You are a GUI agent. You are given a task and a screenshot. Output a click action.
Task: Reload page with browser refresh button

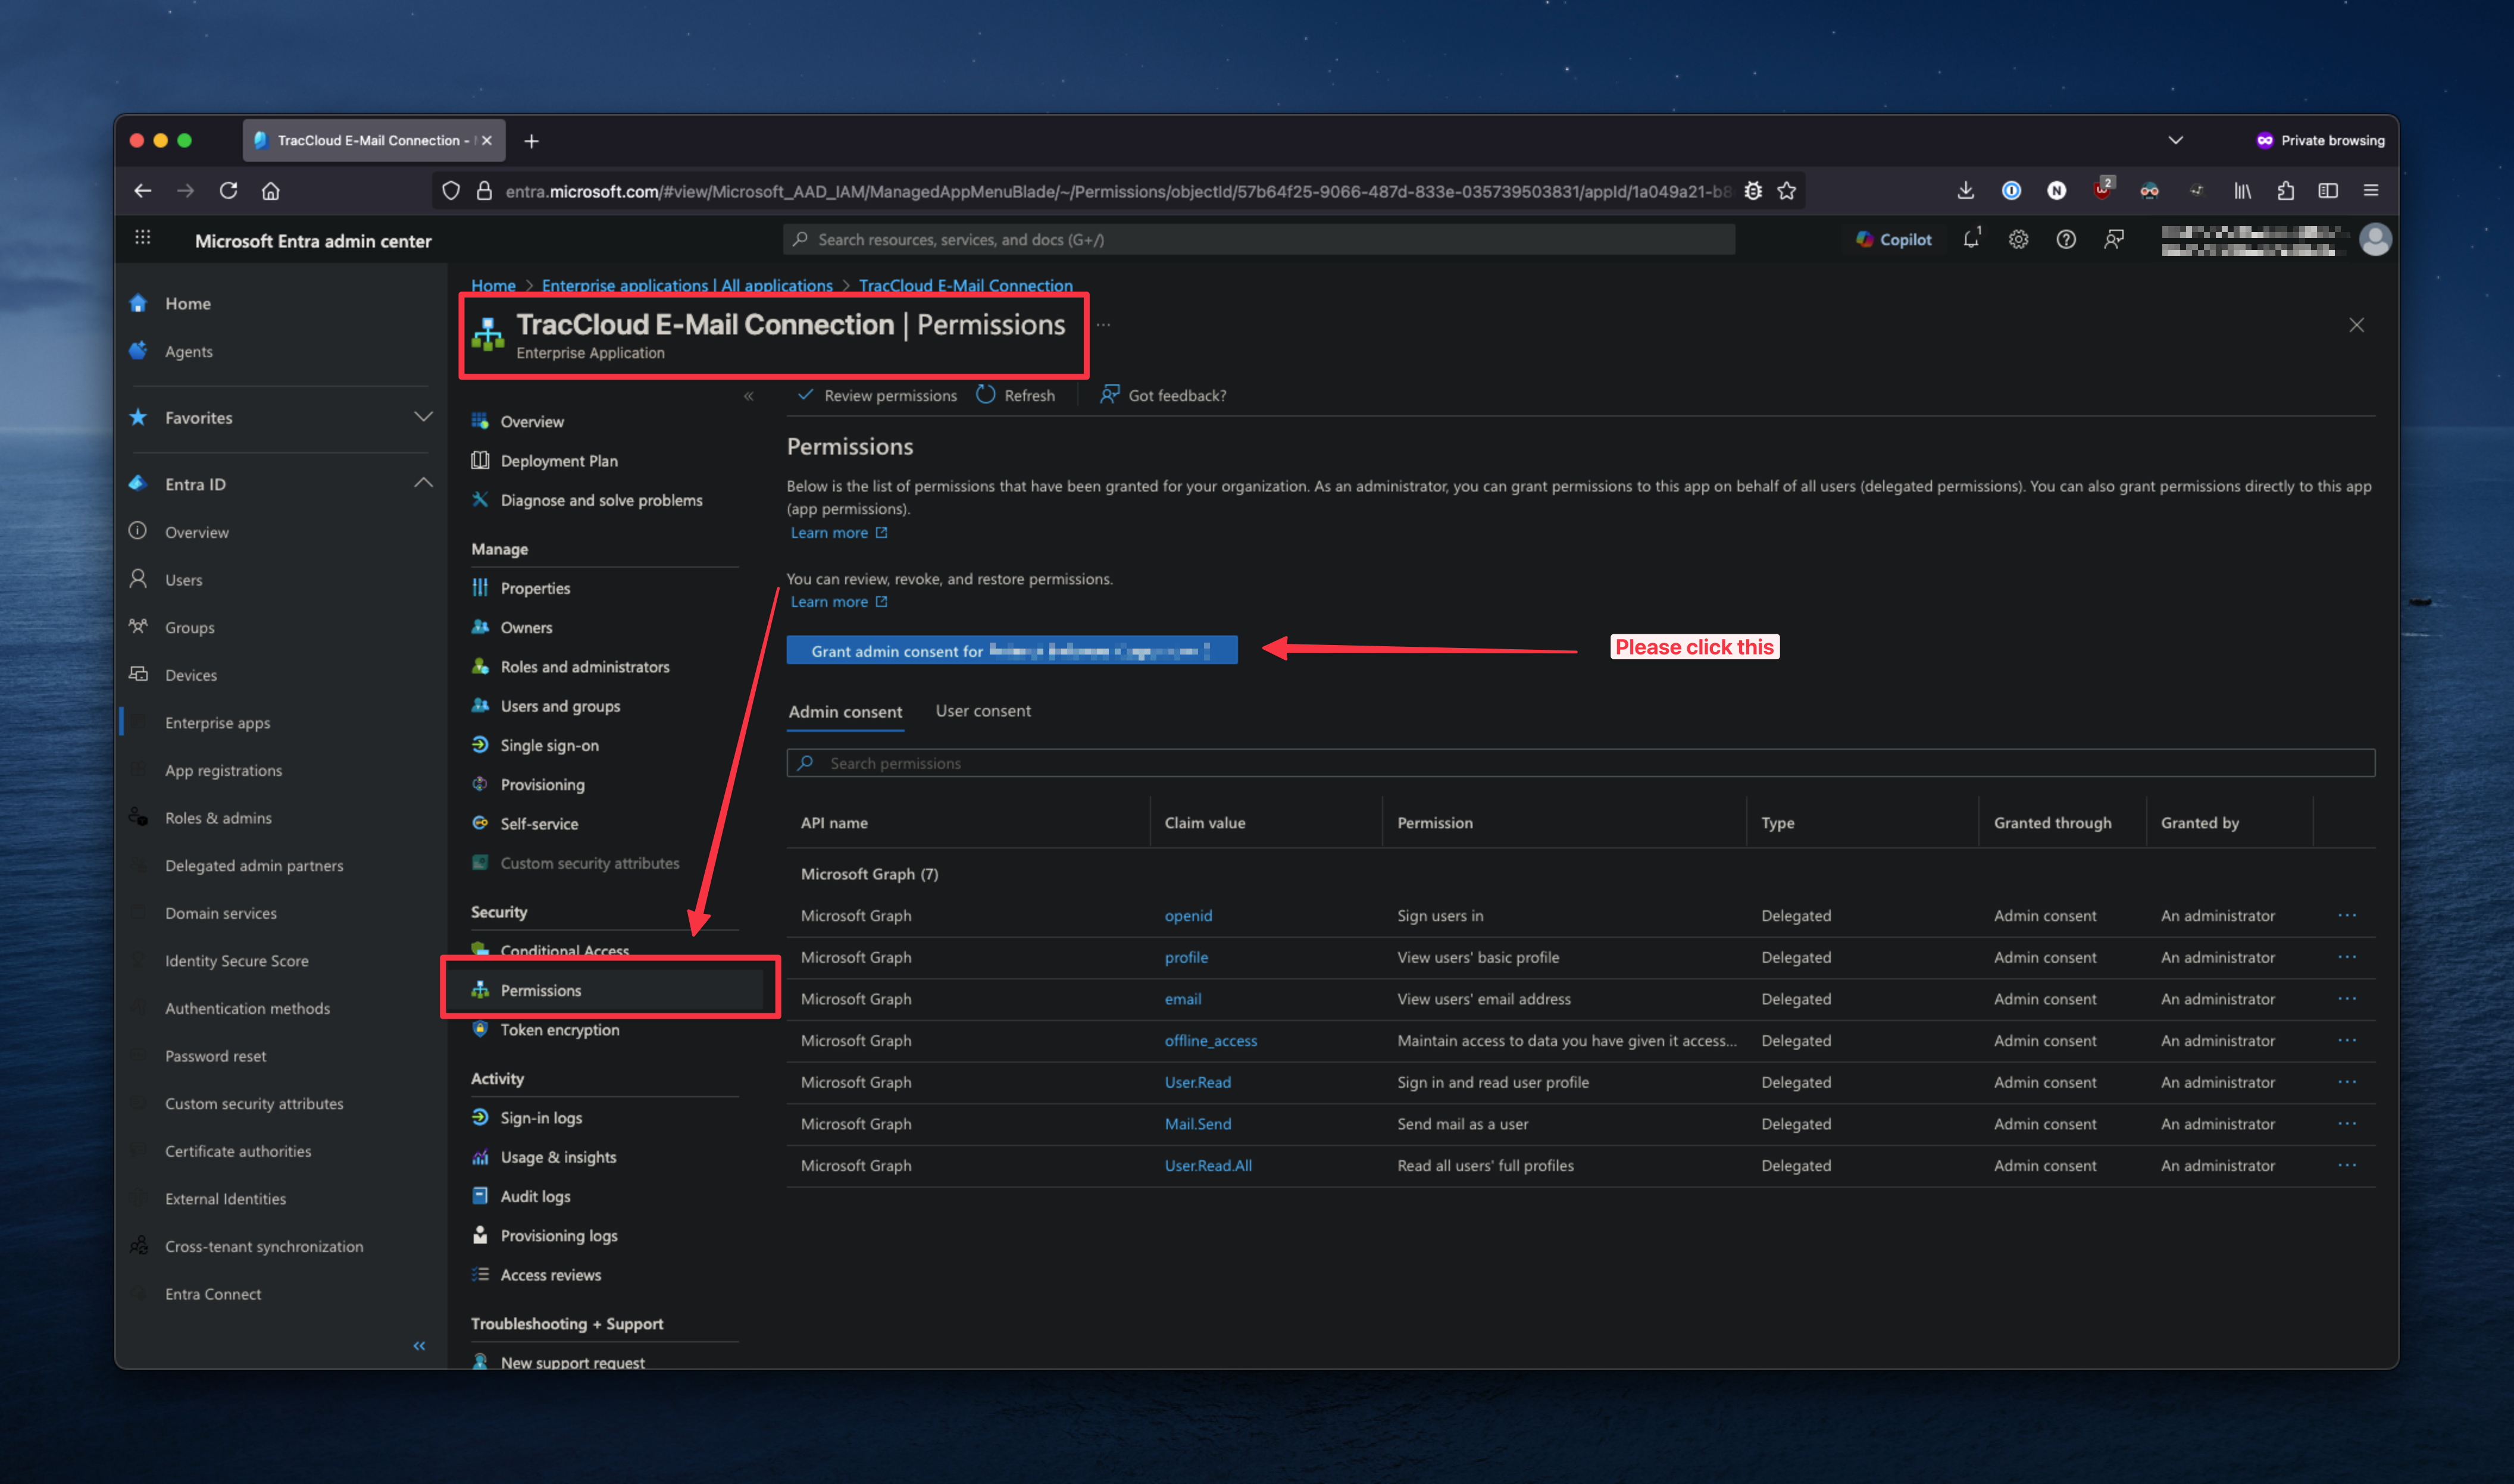(x=228, y=191)
